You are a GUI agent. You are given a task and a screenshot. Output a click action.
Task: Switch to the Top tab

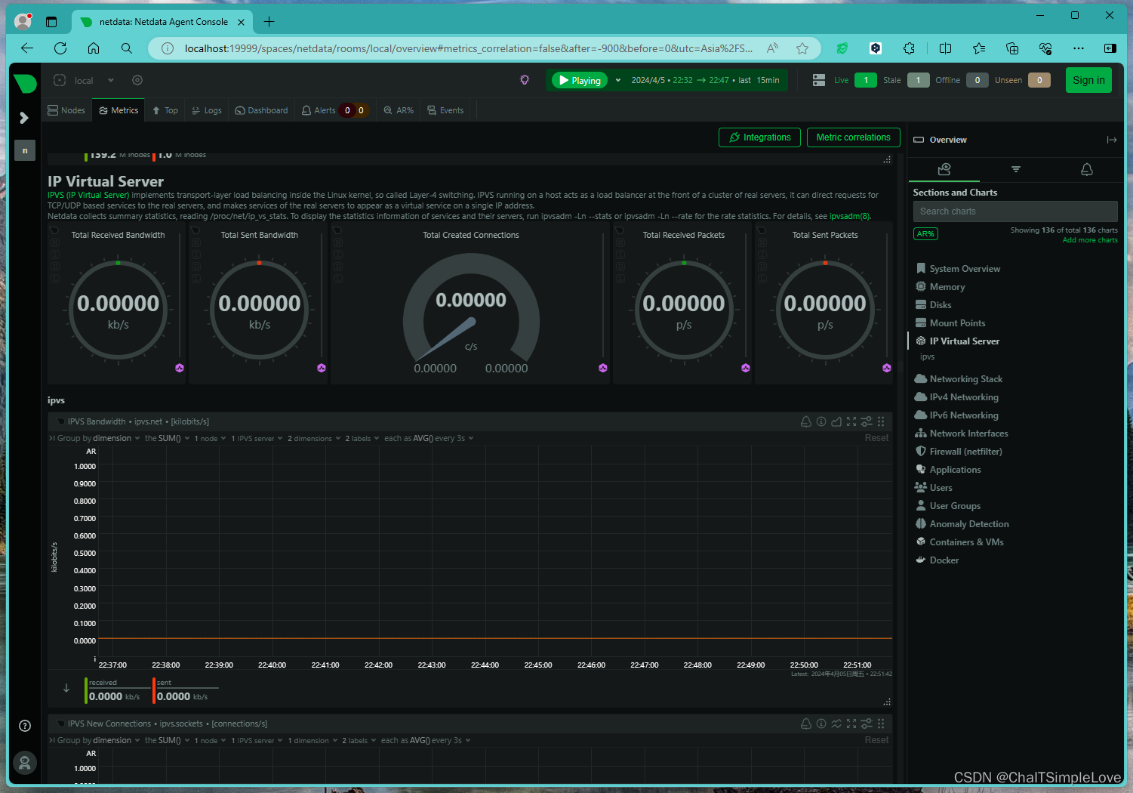click(165, 110)
